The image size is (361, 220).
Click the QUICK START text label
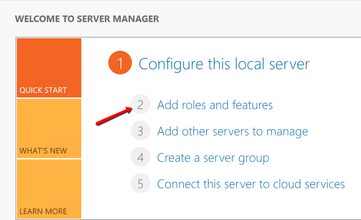[x=43, y=90]
